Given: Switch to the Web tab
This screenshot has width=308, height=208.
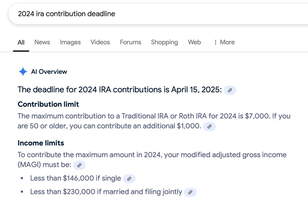Looking at the screenshot, I should tap(194, 42).
